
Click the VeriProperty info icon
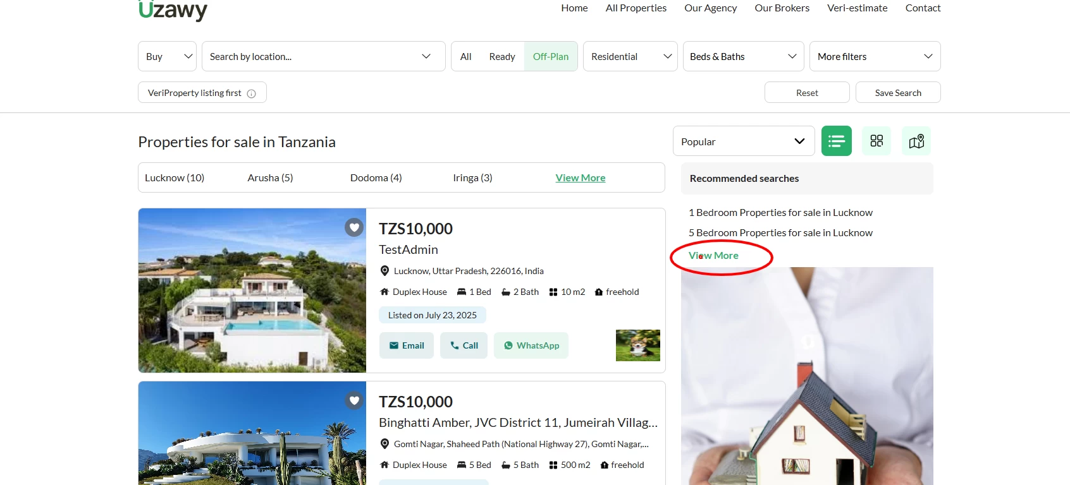(252, 93)
